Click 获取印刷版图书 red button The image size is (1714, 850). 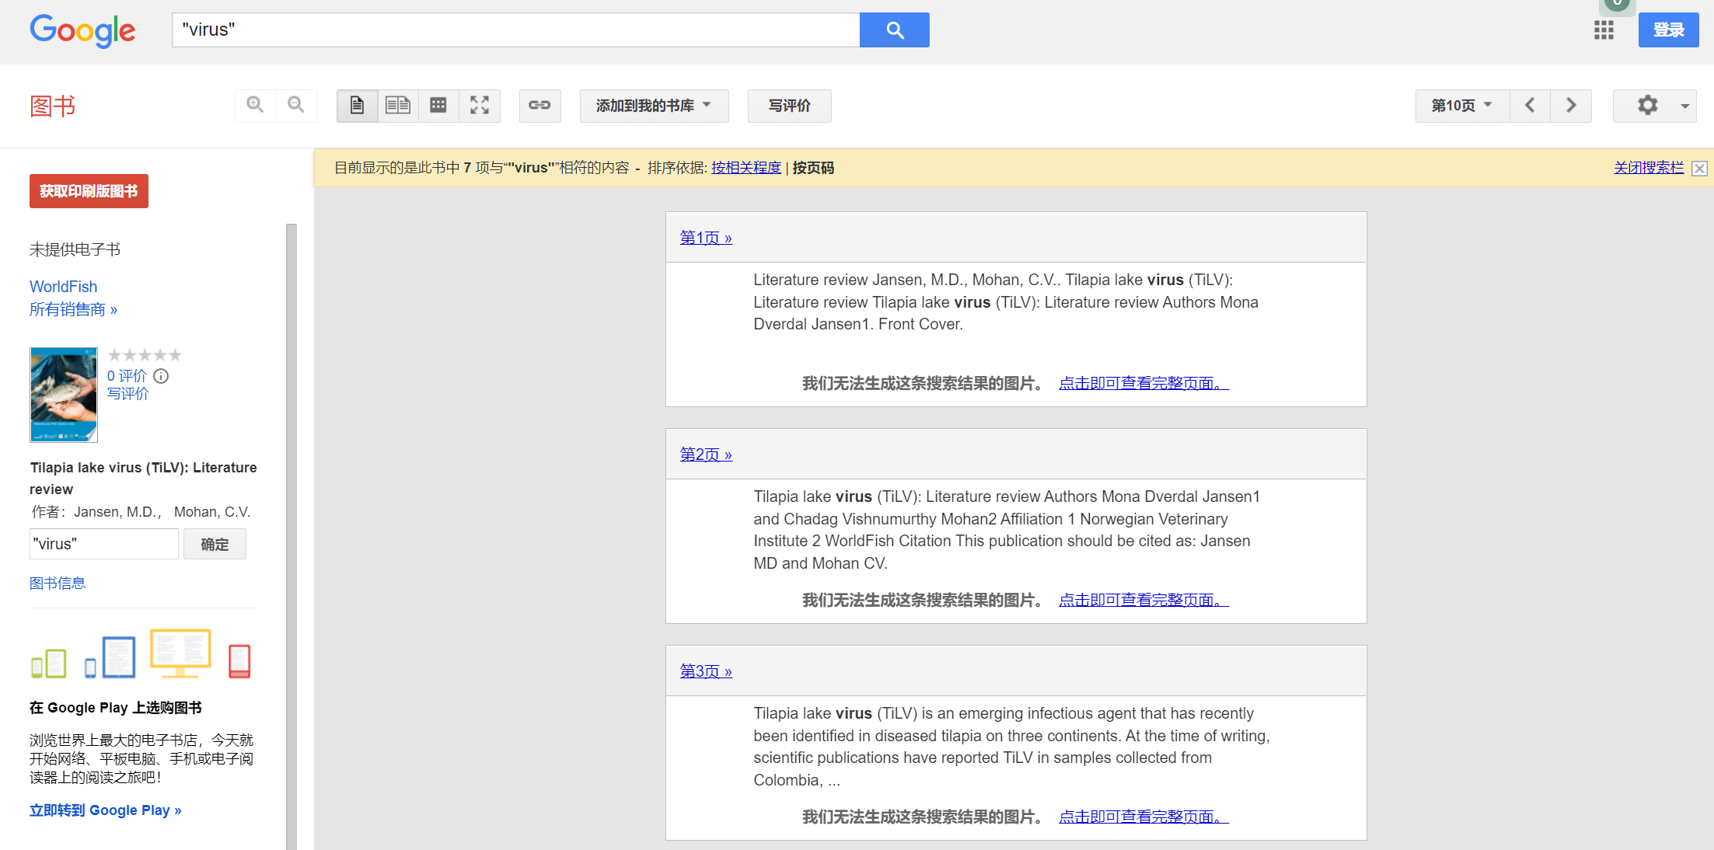[89, 191]
